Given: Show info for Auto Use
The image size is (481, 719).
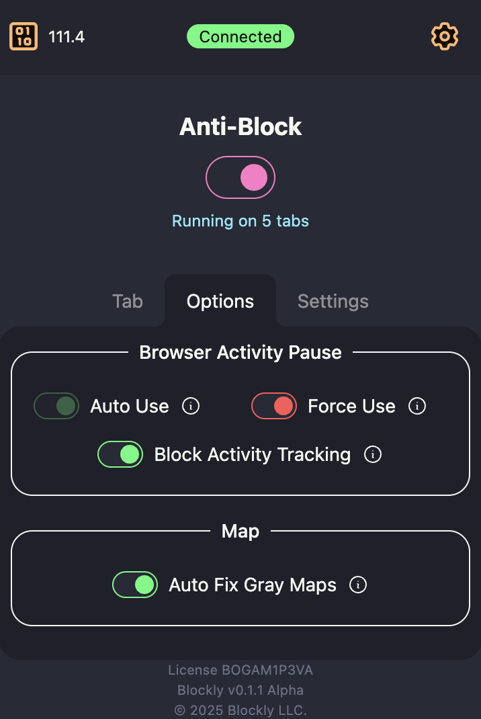Looking at the screenshot, I should tap(191, 407).
